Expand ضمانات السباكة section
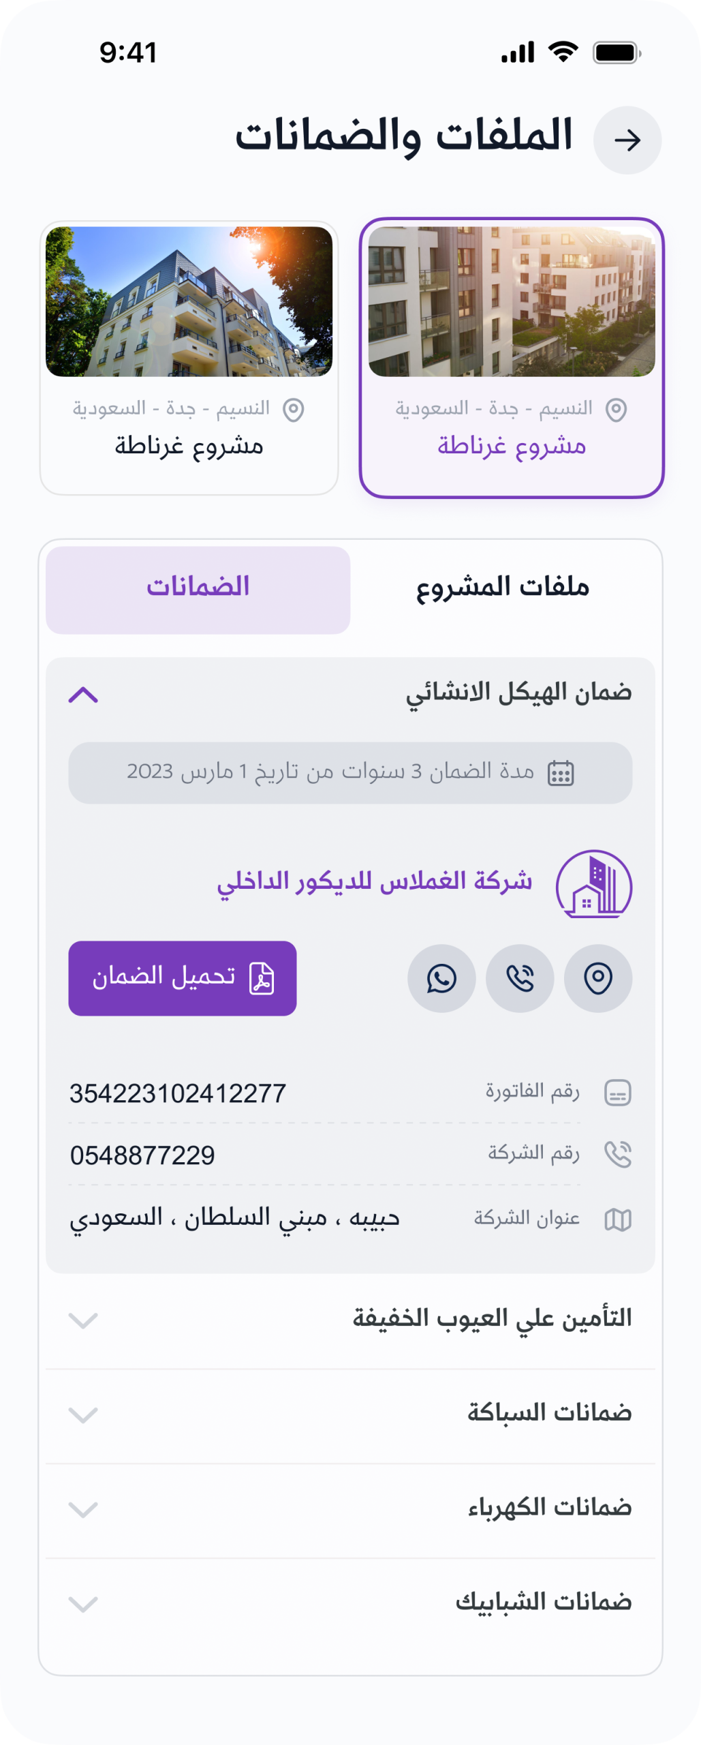 (x=83, y=1415)
